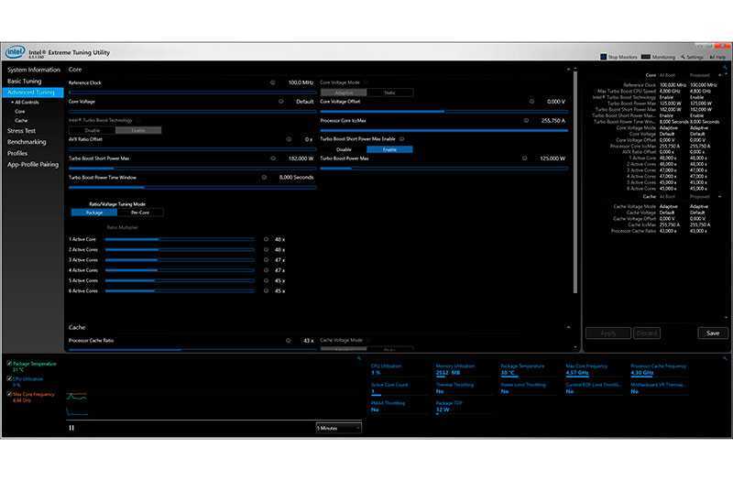Viewport: 733px width, 481px height.
Task: Open System Information in the sidebar
Action: pyautogui.click(x=34, y=70)
